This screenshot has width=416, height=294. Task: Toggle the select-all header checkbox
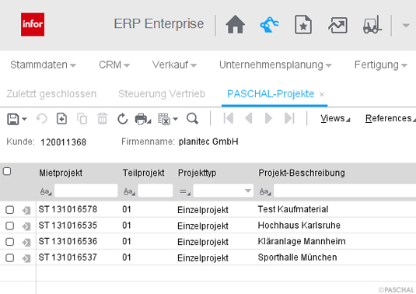[x=7, y=171]
